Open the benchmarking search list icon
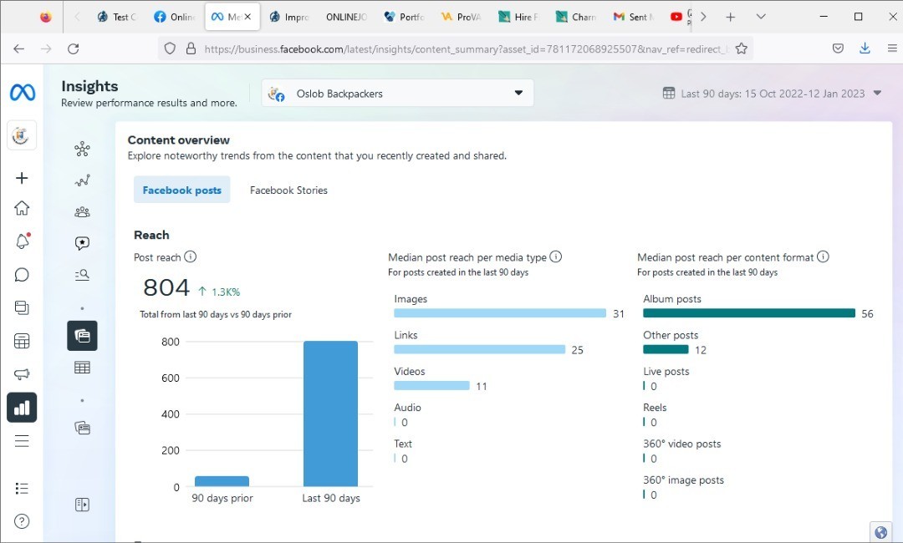 pos(82,274)
